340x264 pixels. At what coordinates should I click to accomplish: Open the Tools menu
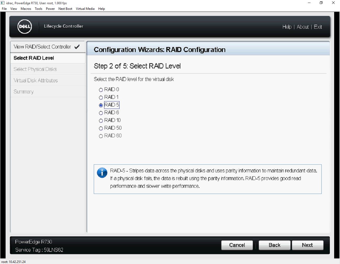click(x=39, y=9)
